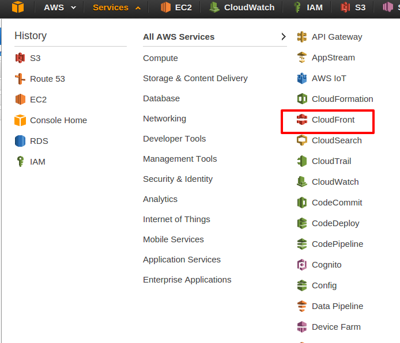Open RDS from History list
The width and height of the screenshot is (400, 343).
click(x=39, y=141)
